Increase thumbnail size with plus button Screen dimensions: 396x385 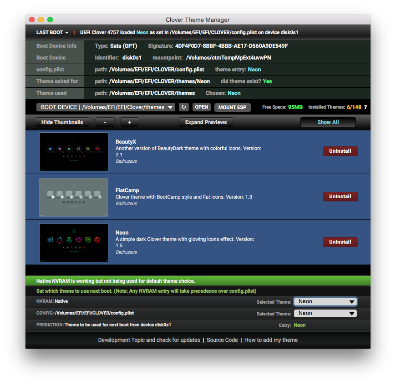(x=130, y=122)
